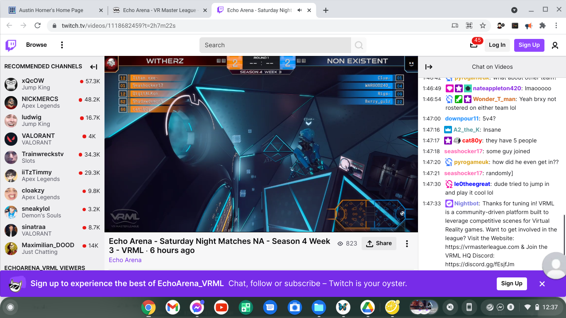Open the megaphone extension icon

tap(528, 26)
